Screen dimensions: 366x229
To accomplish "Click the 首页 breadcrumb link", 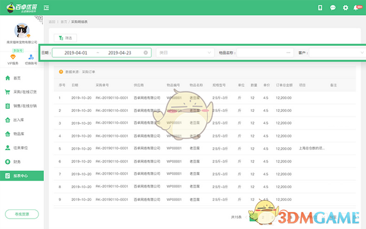I will click(63, 22).
